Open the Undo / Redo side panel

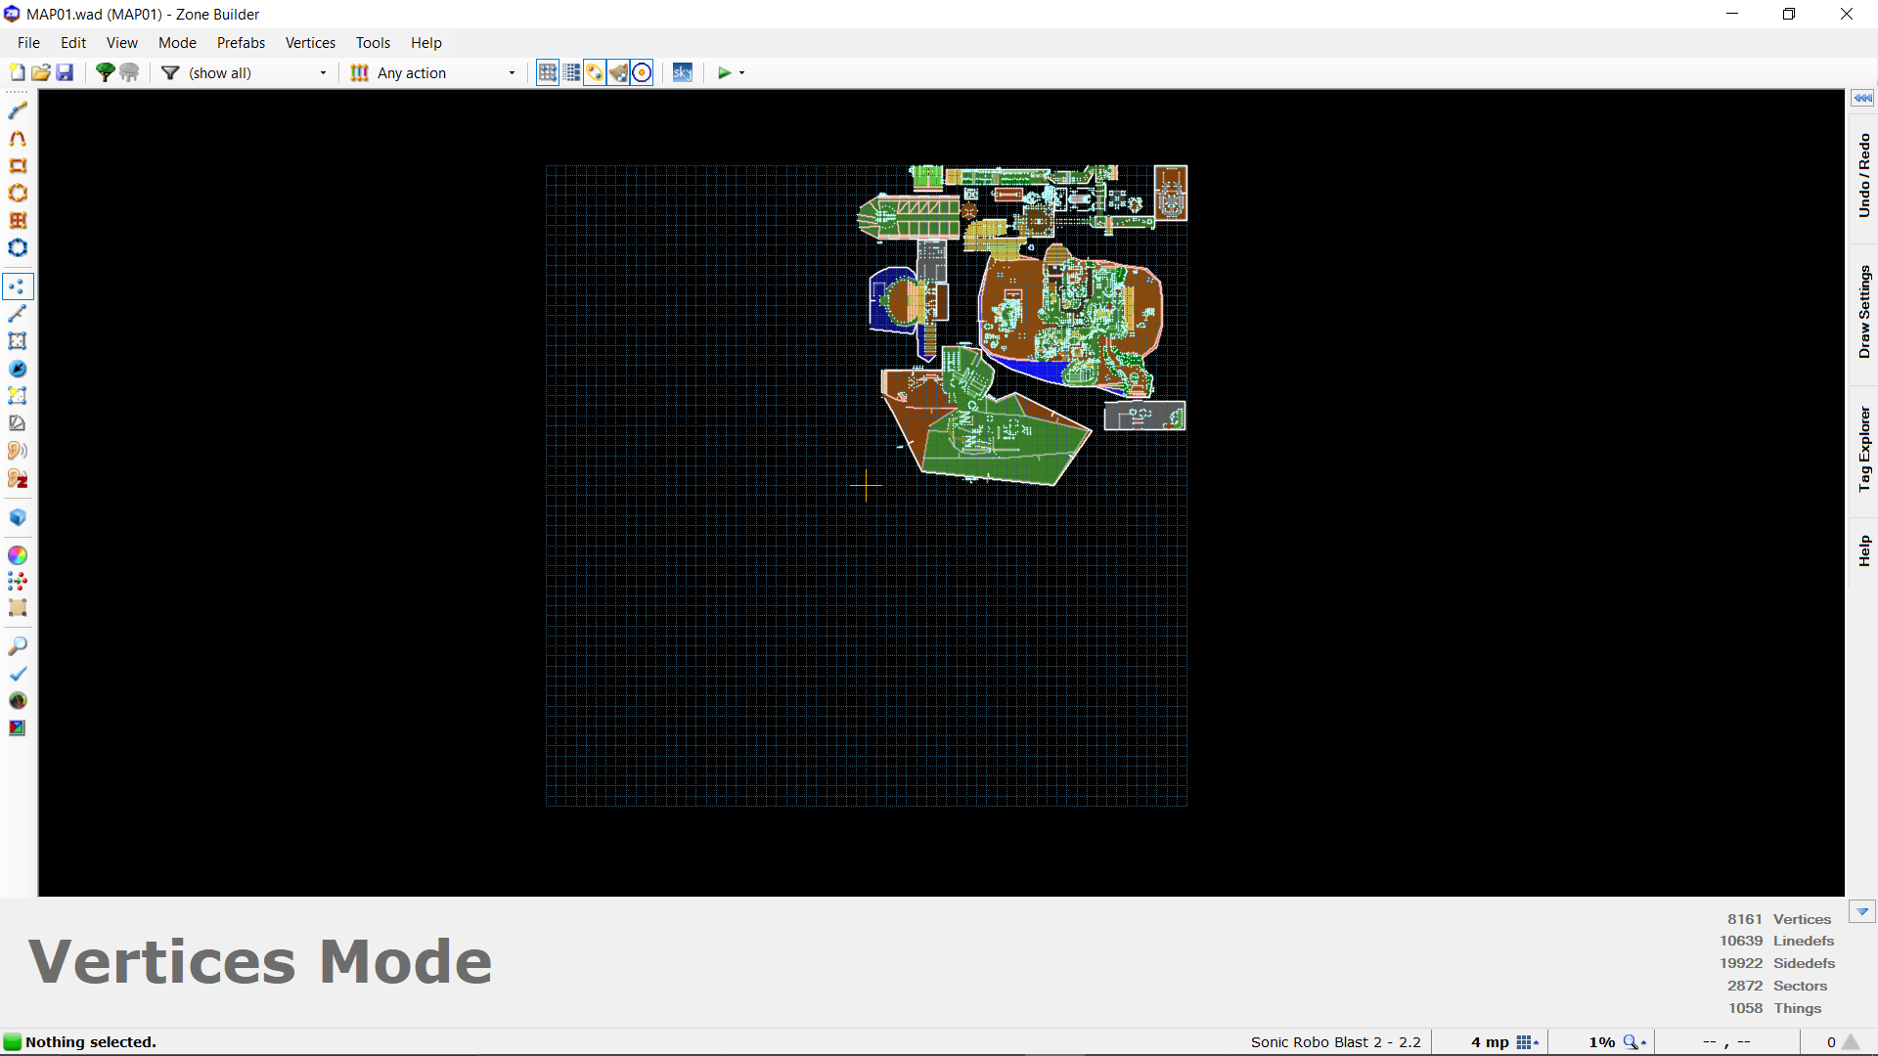click(x=1863, y=176)
